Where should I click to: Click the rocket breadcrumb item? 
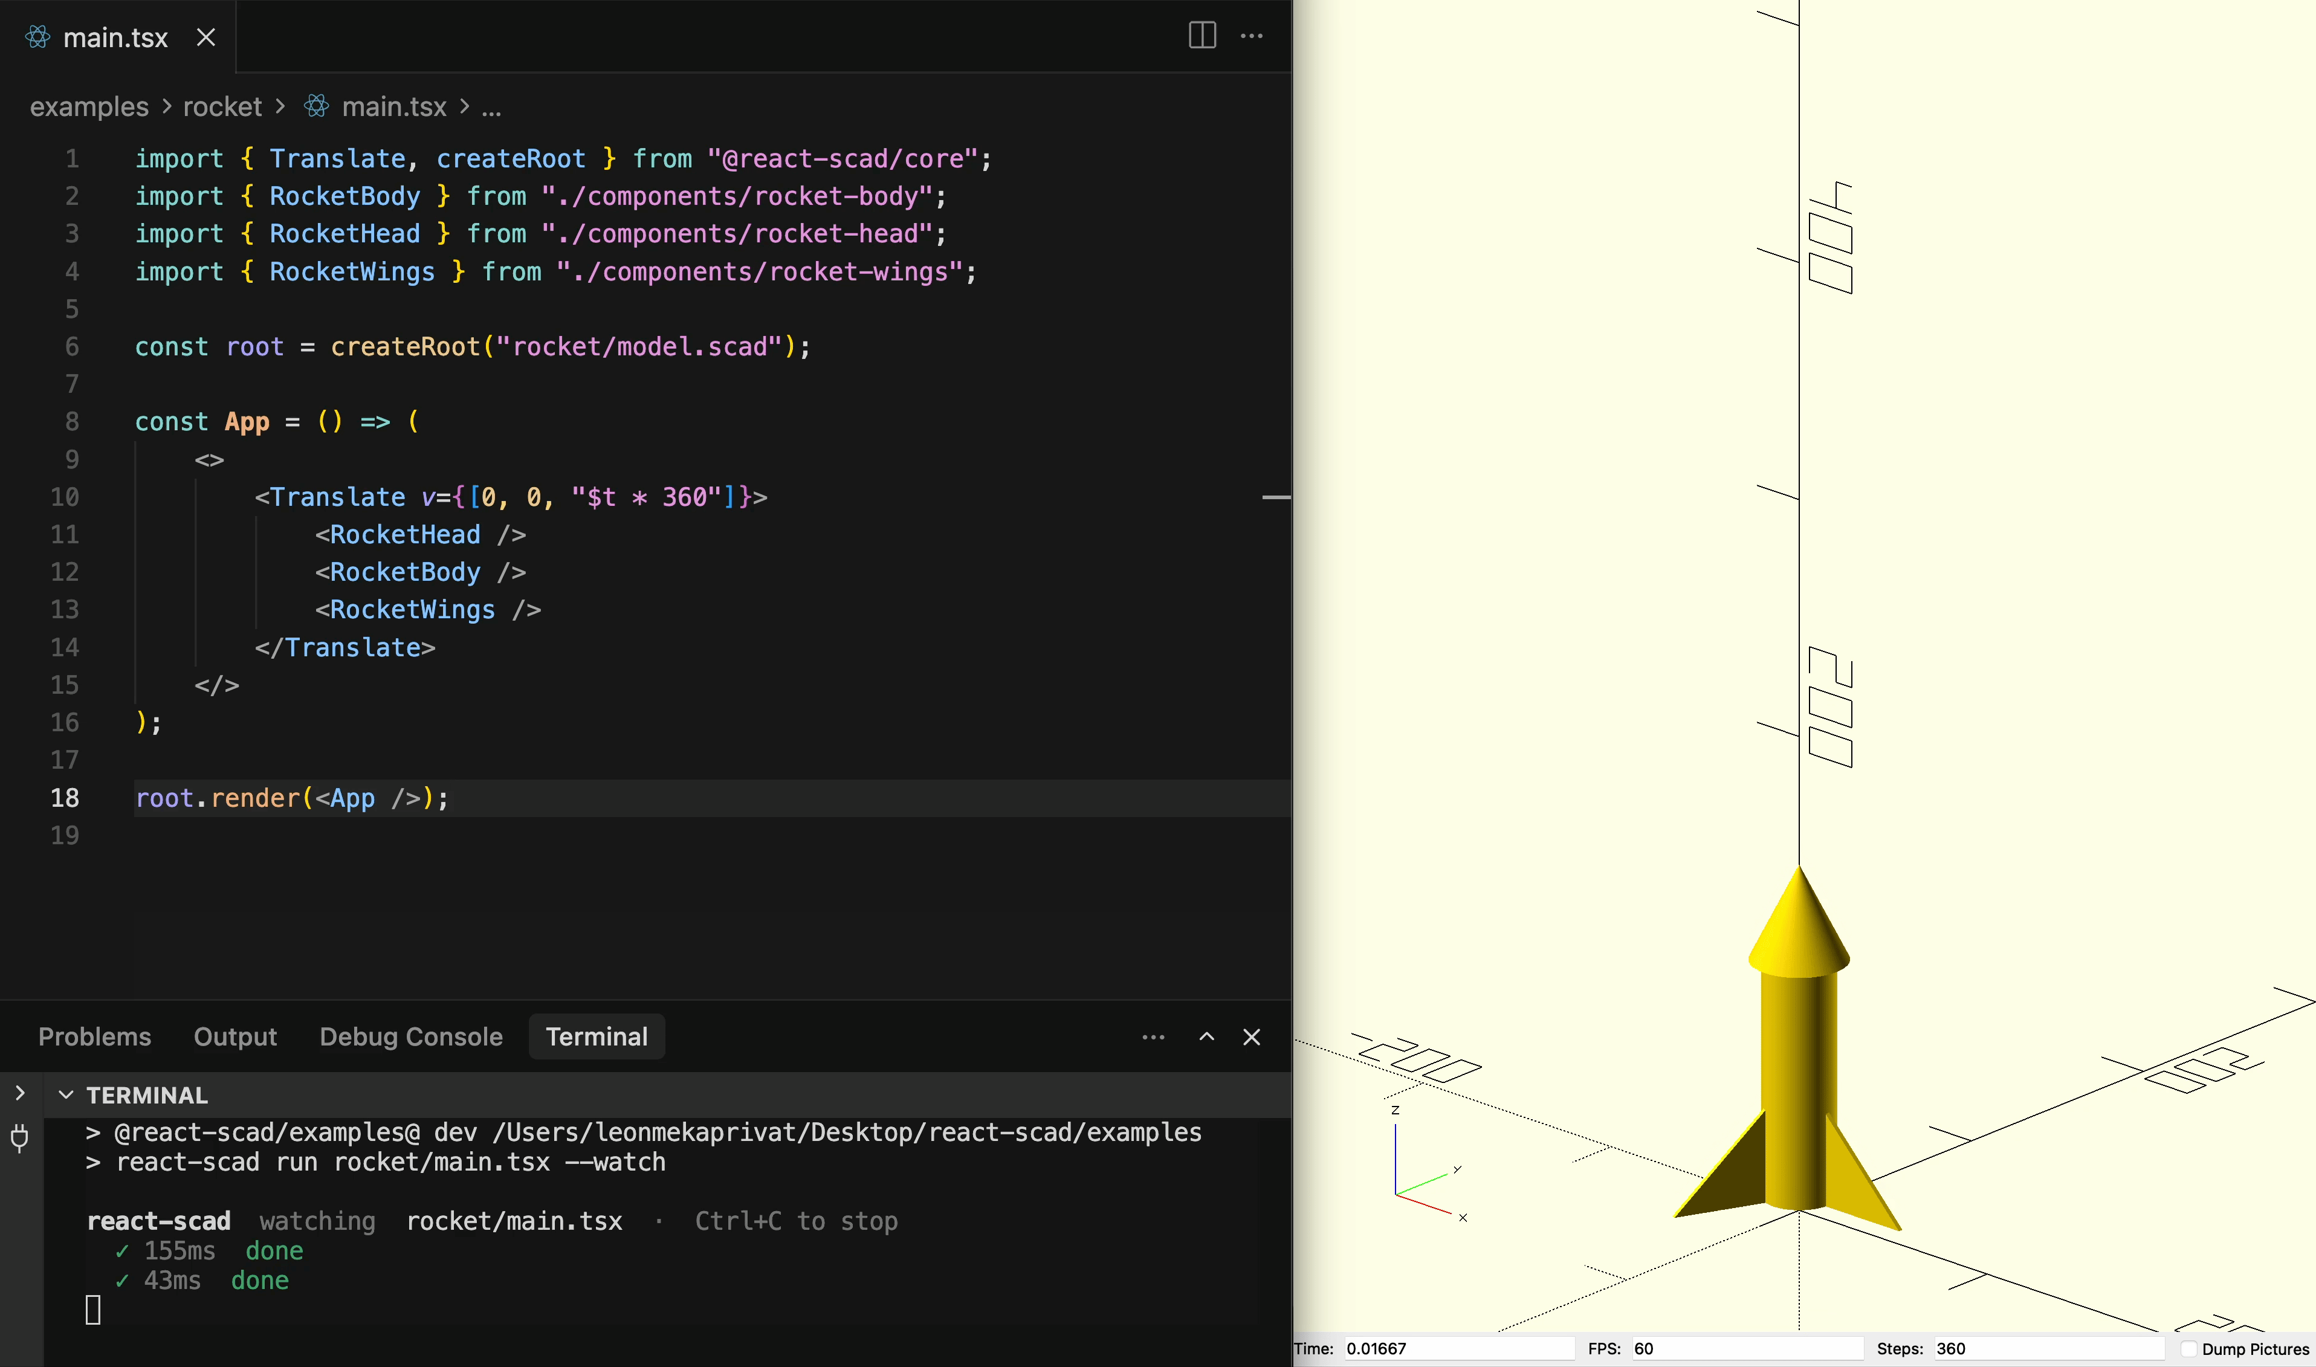click(221, 106)
